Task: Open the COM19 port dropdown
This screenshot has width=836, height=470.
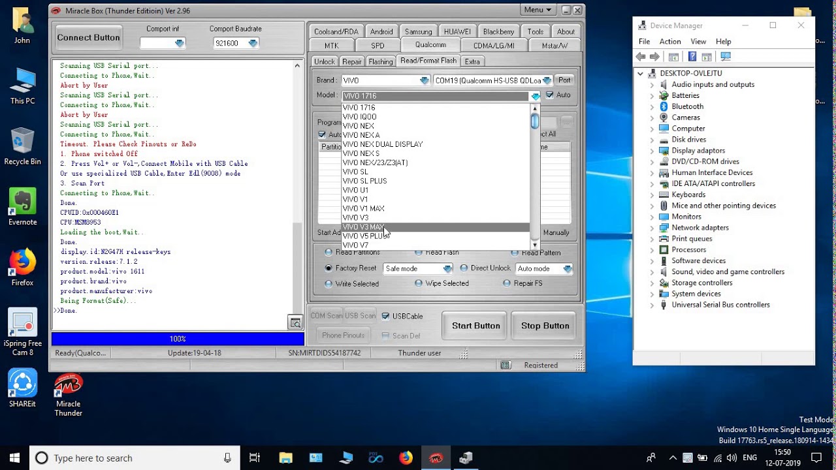Action: pyautogui.click(x=493, y=80)
